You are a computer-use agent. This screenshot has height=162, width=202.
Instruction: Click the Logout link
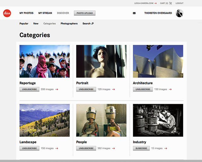(180, 3)
